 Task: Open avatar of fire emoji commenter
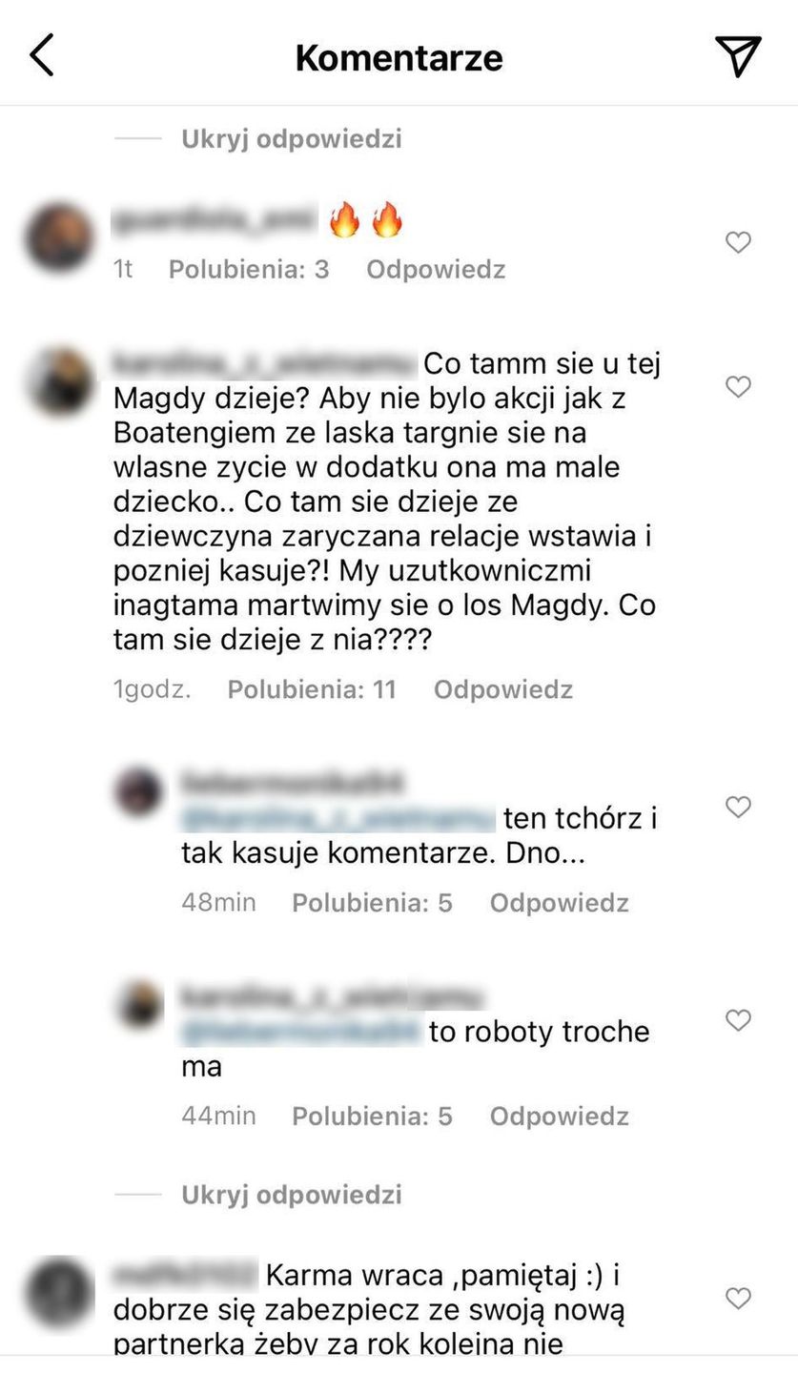click(59, 236)
